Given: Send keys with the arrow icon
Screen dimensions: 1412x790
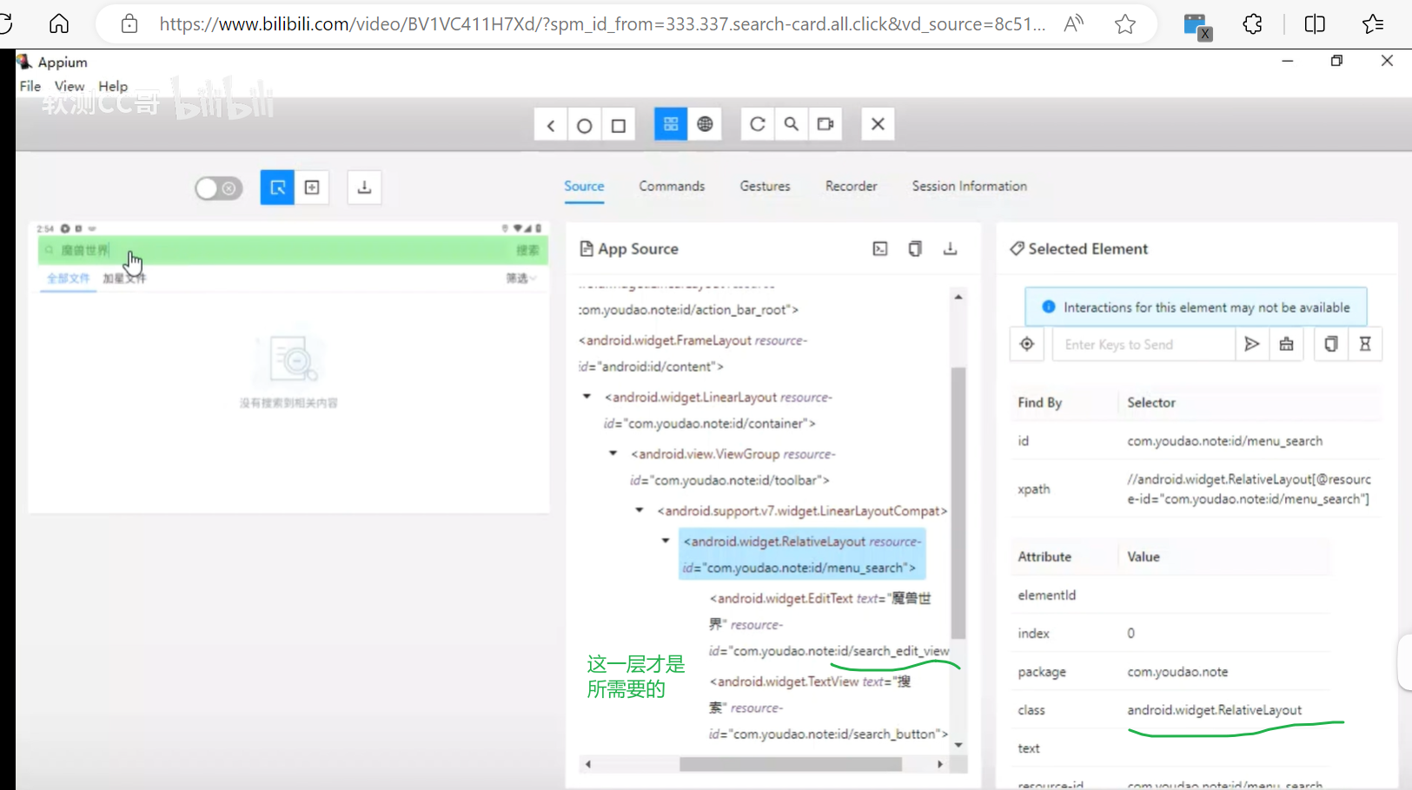Looking at the screenshot, I should pyautogui.click(x=1251, y=345).
